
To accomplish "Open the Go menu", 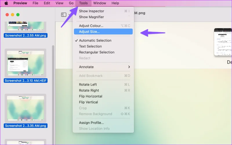I will tap(71, 3).
